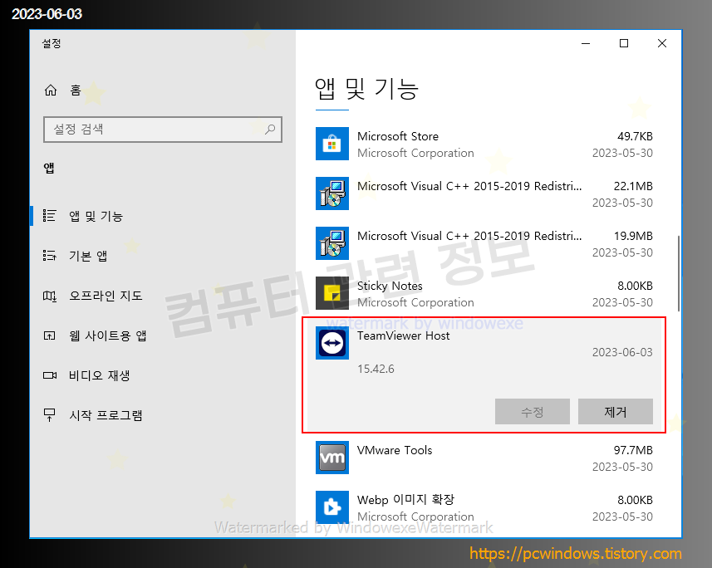Select the Sticky Notes list entry
This screenshot has height=568, width=712.
coord(484,293)
